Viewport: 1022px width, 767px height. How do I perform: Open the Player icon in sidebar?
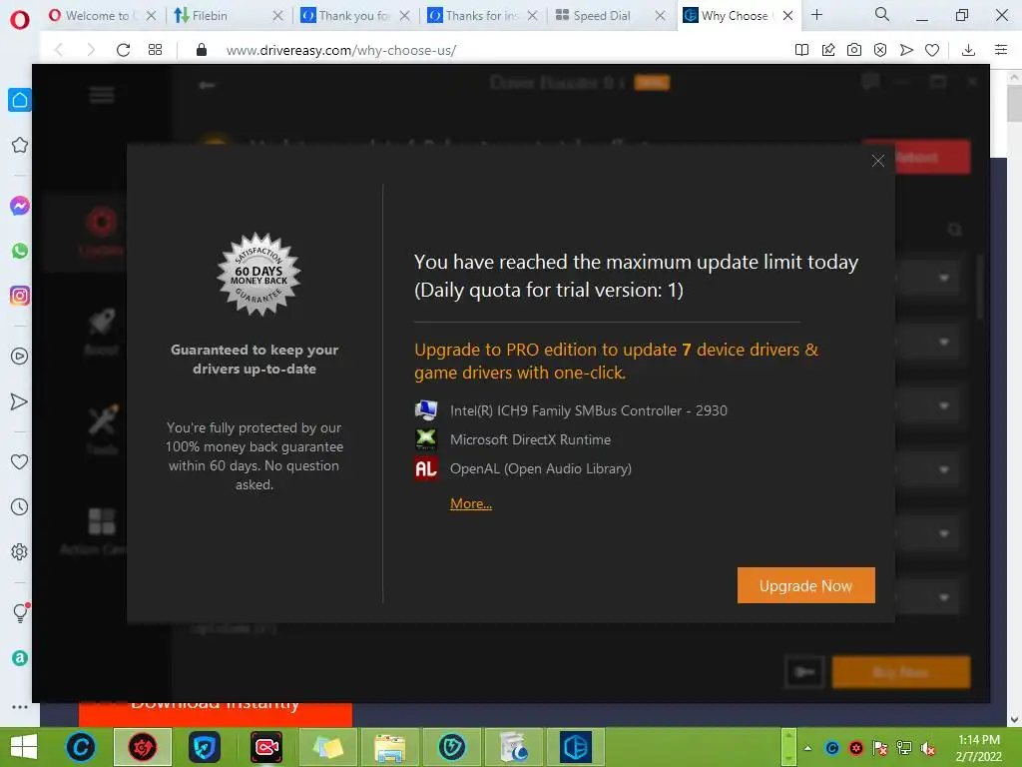(20, 357)
